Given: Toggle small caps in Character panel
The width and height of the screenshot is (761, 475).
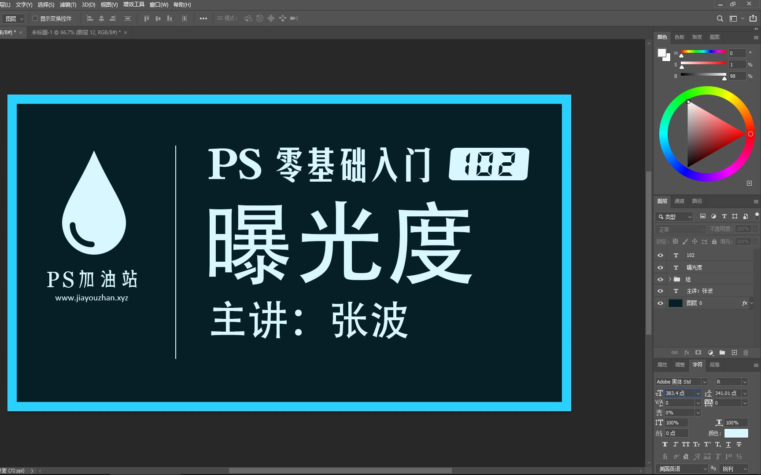Looking at the screenshot, I should pos(696,445).
